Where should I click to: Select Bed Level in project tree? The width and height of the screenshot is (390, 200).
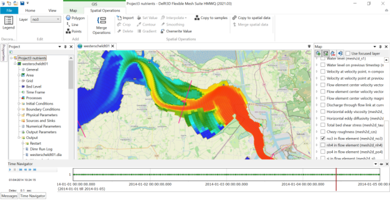tap(34, 86)
